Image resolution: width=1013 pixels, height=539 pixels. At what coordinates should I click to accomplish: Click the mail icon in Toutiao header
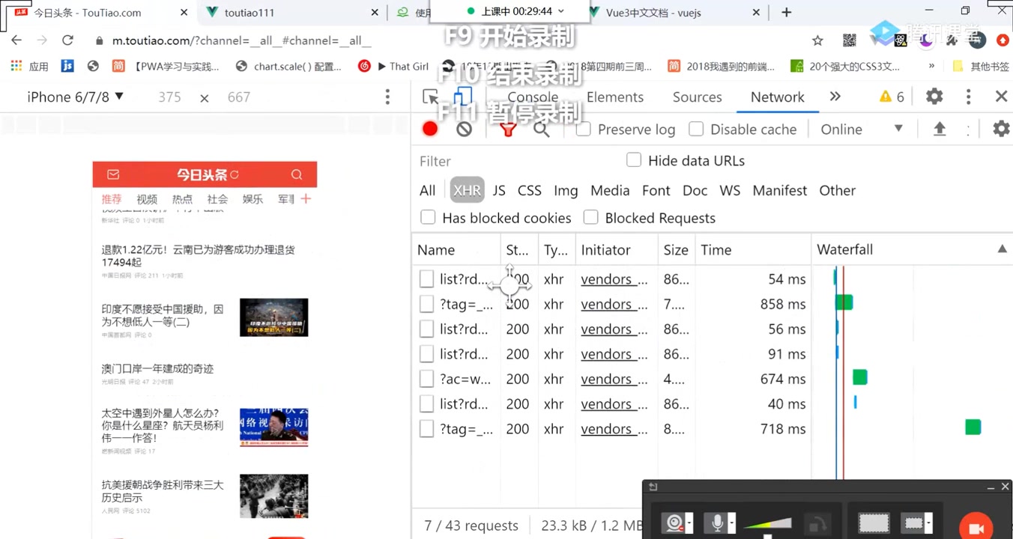point(113,174)
